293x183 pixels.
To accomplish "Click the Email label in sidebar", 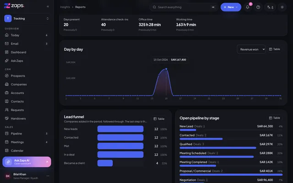I will (15, 44).
